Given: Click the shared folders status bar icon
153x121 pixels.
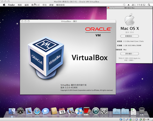Looking at the screenshot, I should [133, 119].
